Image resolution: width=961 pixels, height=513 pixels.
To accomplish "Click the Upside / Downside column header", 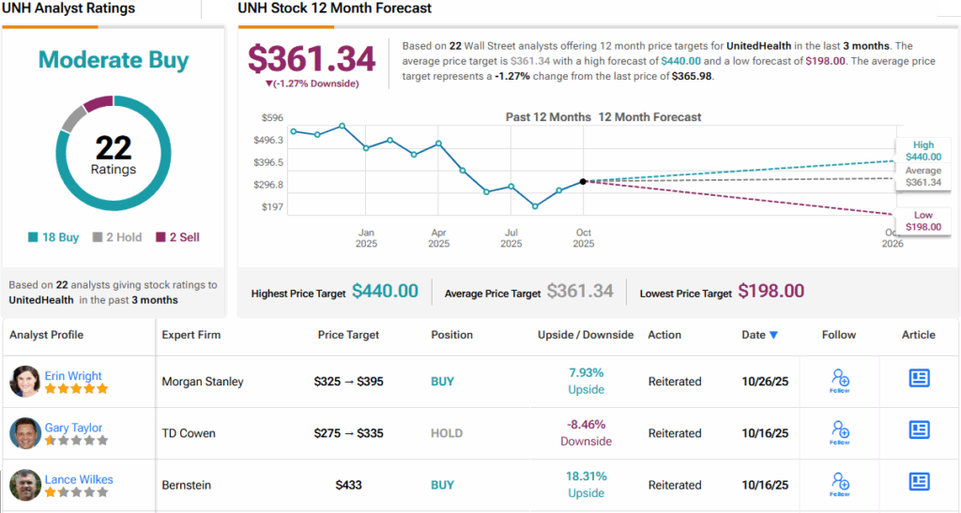I will point(586,335).
